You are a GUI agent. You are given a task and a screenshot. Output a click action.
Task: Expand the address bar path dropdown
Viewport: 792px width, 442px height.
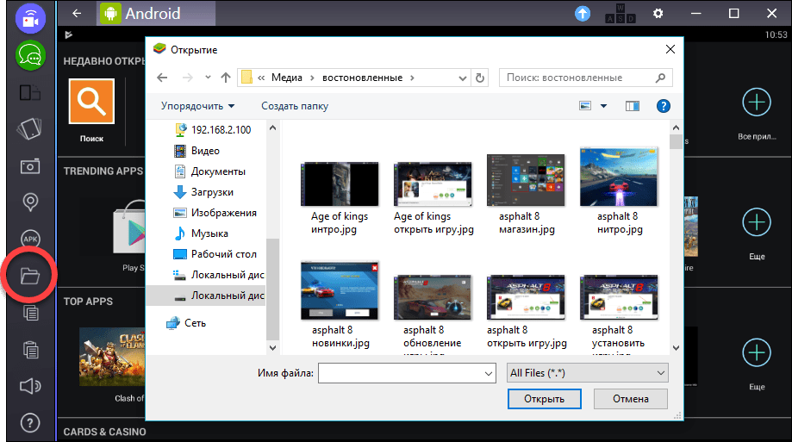462,78
